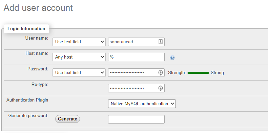Click the Generate password button

[x=67, y=119]
